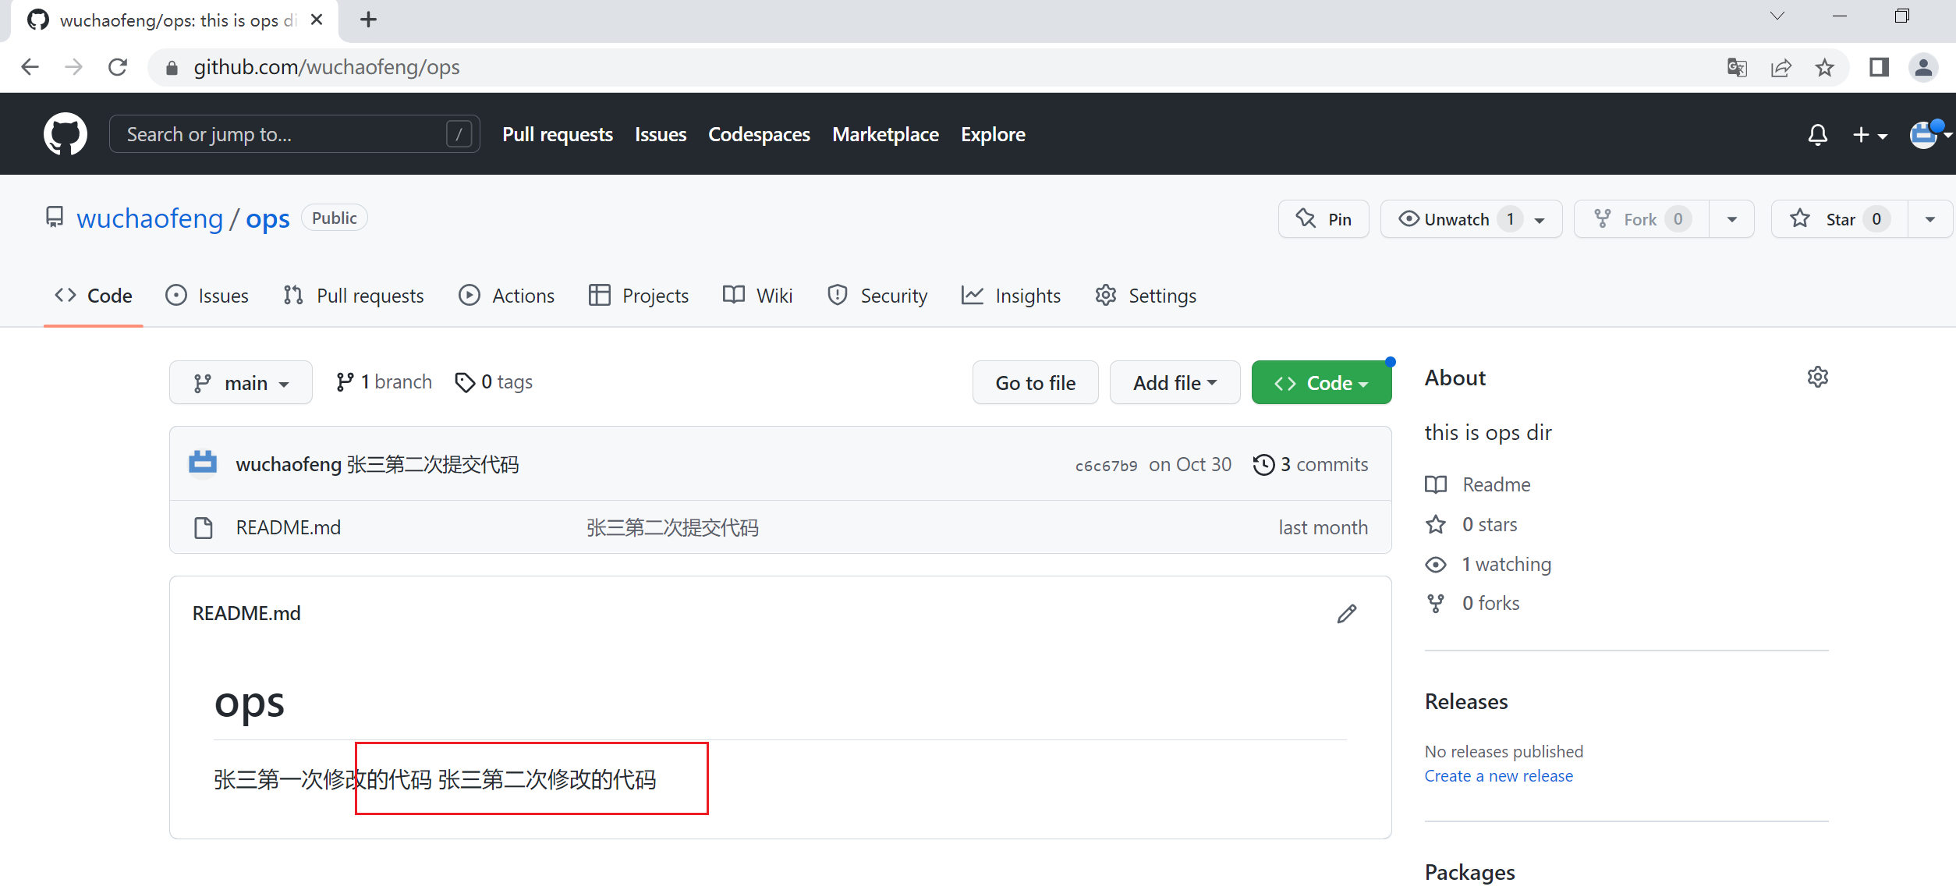Open commit hash c6c67b9
The image size is (1956, 890).
(x=1106, y=466)
